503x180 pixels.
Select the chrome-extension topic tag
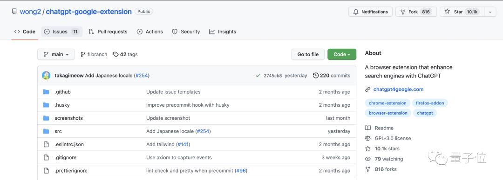pyautogui.click(x=387, y=103)
